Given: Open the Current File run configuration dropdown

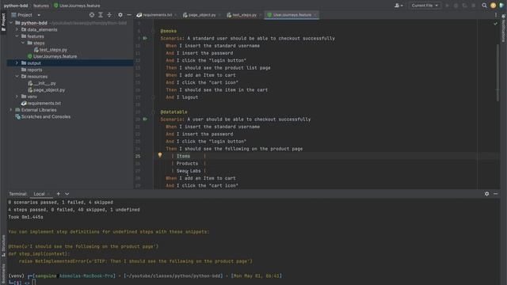Looking at the screenshot, I should pos(425,6).
